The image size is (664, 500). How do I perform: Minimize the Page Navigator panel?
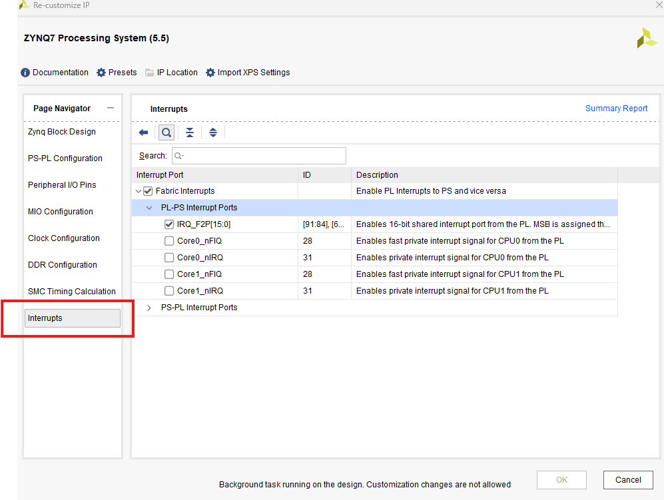(111, 108)
